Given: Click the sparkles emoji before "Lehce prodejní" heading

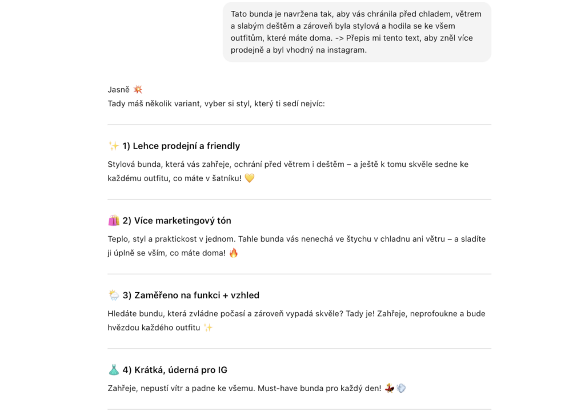Looking at the screenshot, I should (113, 146).
